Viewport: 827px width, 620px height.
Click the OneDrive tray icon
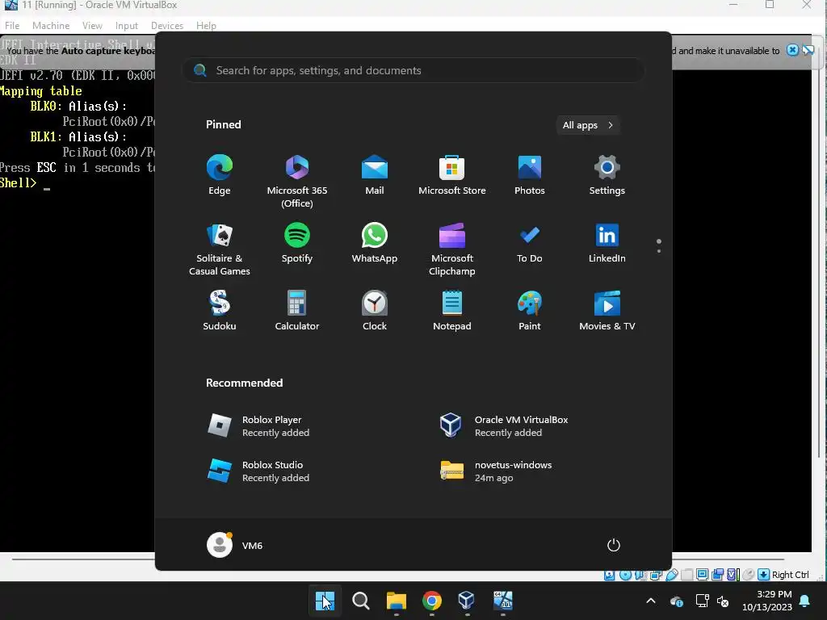click(x=676, y=601)
